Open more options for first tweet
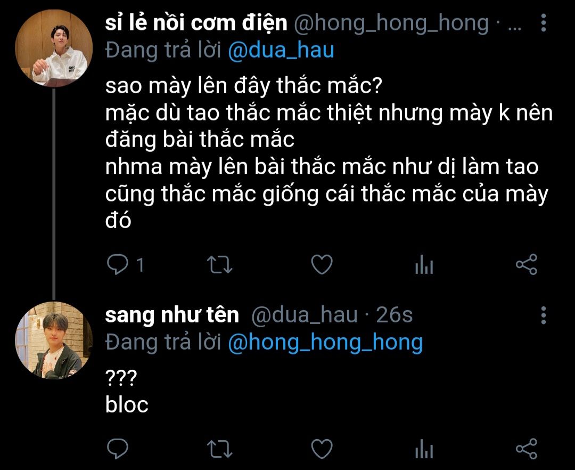 (543, 23)
